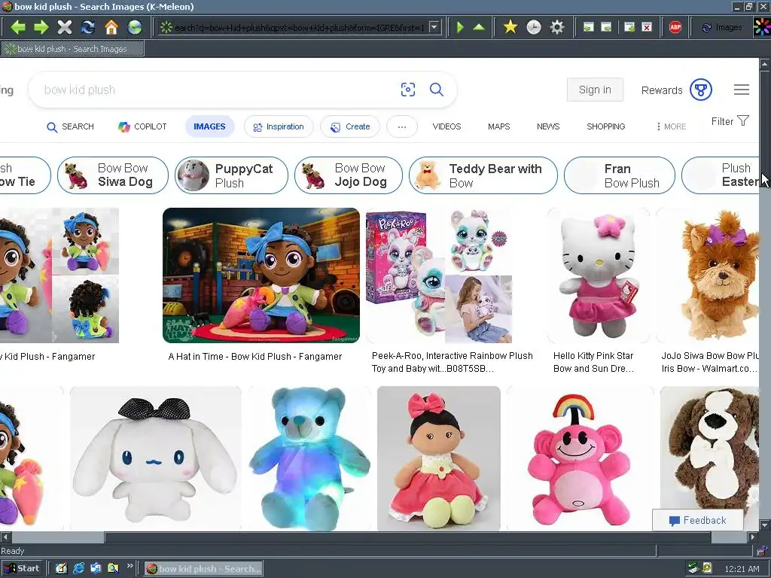Stop loading with the X toolbar icon

[65, 27]
